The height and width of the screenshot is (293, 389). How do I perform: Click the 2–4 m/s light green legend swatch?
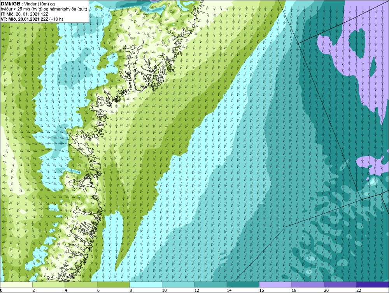[x=49, y=284]
